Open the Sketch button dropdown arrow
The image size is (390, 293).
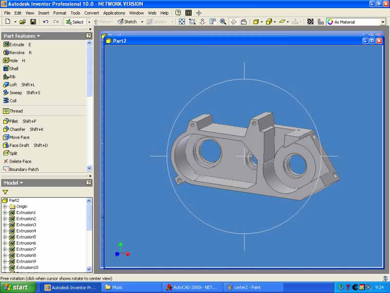pos(142,22)
